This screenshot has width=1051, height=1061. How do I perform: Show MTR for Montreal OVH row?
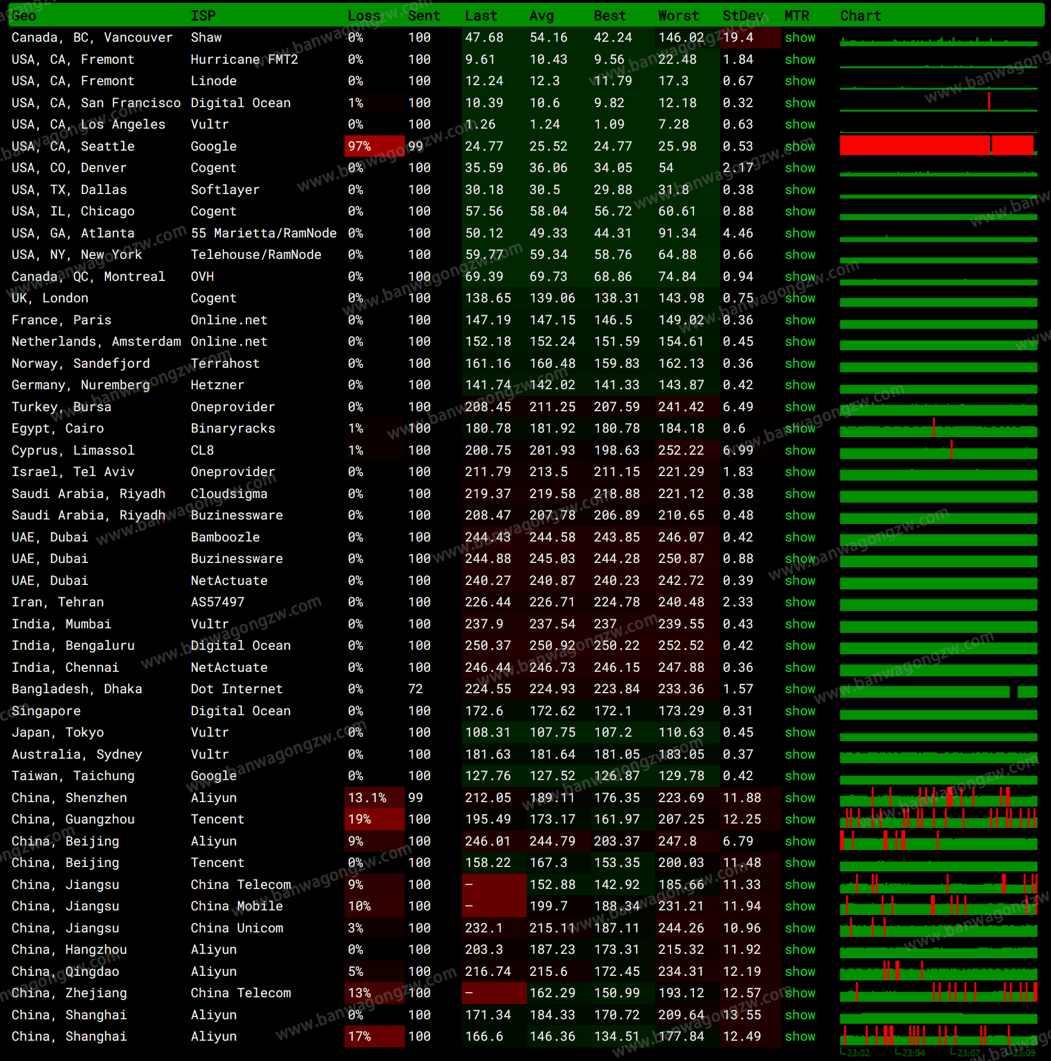[800, 277]
